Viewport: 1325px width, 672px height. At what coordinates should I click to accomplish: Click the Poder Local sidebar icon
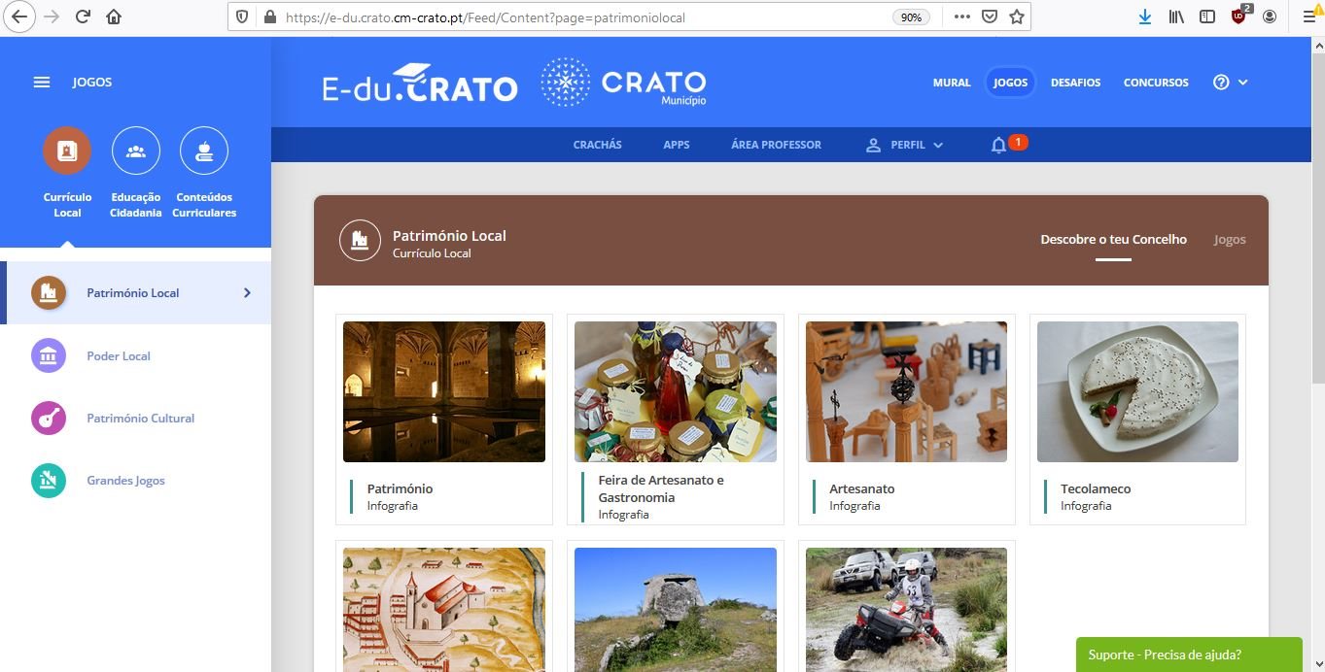click(49, 356)
